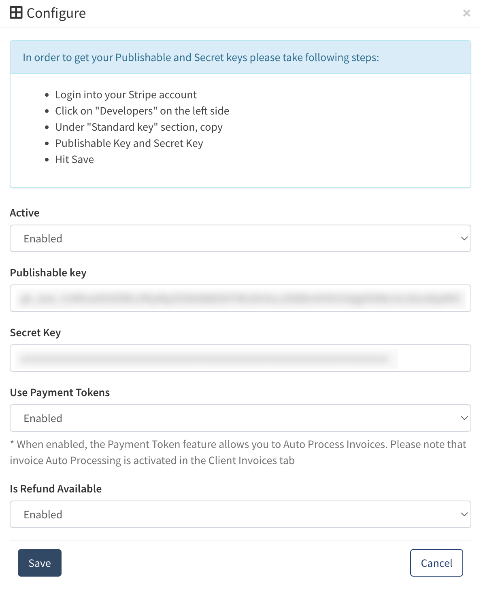This screenshot has height=594, width=481.
Task: Click the Use Payment Tokens label
Action: (60, 392)
